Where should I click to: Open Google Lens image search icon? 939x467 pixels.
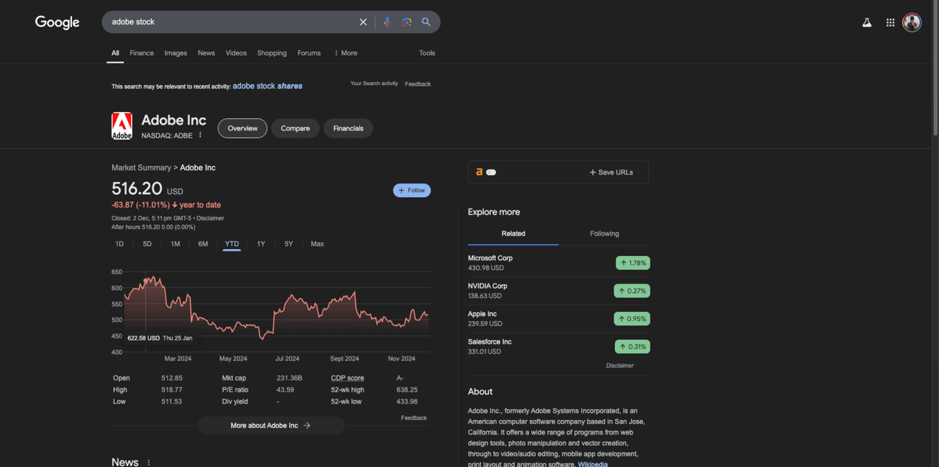coord(407,22)
